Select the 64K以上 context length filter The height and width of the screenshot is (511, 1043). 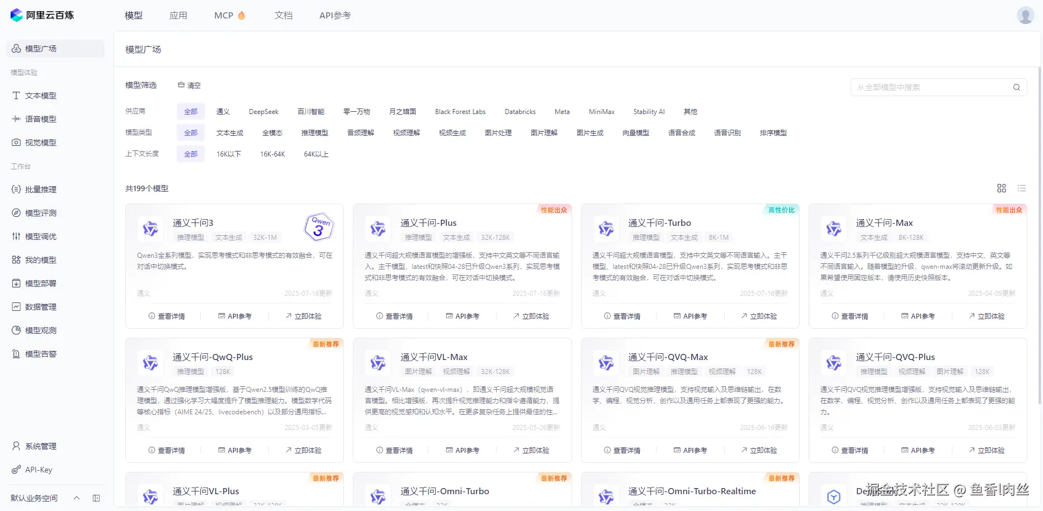[315, 154]
